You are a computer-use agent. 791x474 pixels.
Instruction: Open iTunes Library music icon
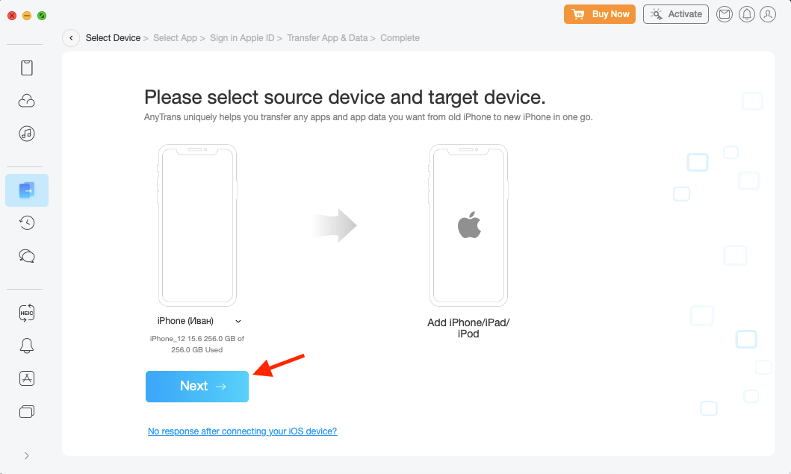[x=27, y=134]
